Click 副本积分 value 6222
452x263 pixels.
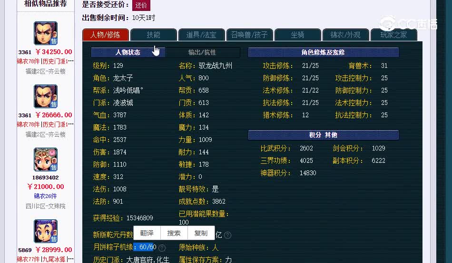(x=379, y=160)
